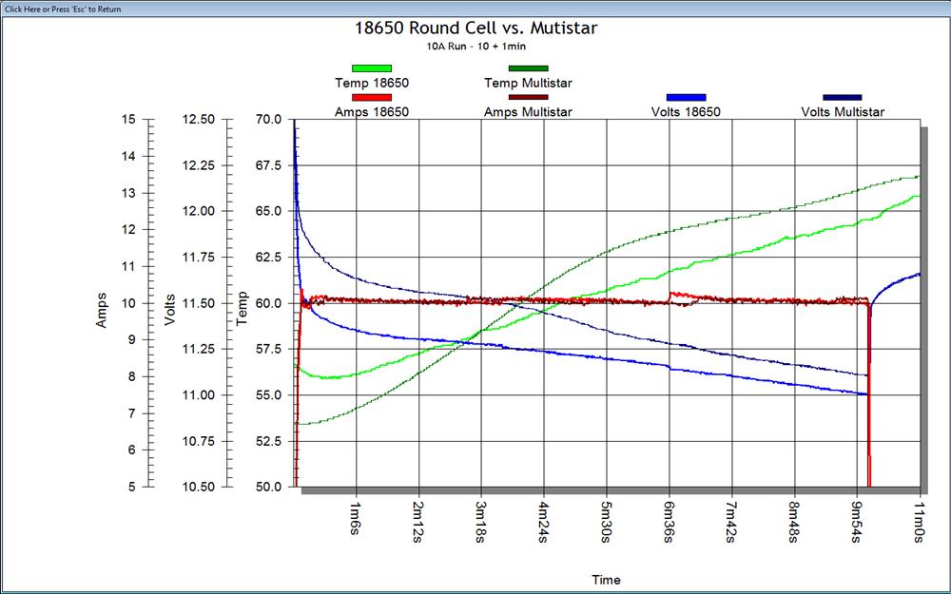951x594 pixels.
Task: Click the '50.0' Temp axis value
Action: [267, 488]
